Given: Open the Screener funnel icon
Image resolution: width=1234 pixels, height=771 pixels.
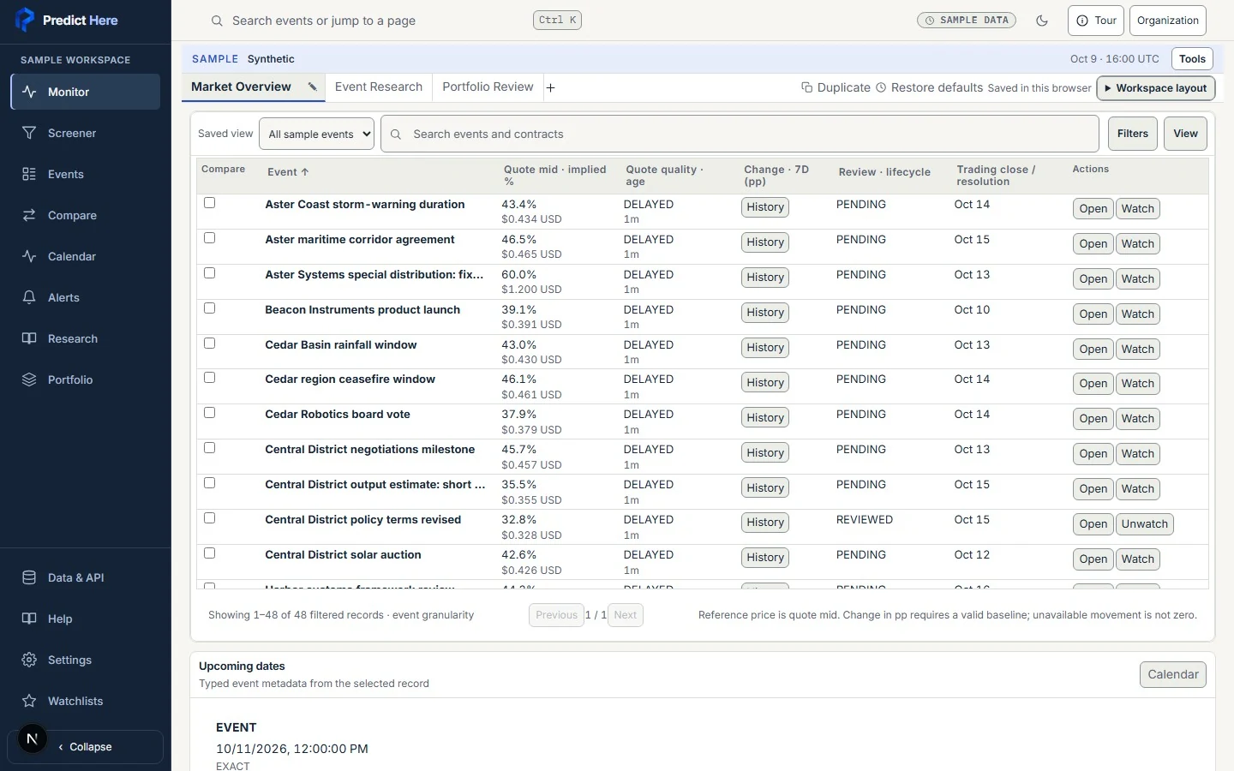Looking at the screenshot, I should pyautogui.click(x=29, y=133).
